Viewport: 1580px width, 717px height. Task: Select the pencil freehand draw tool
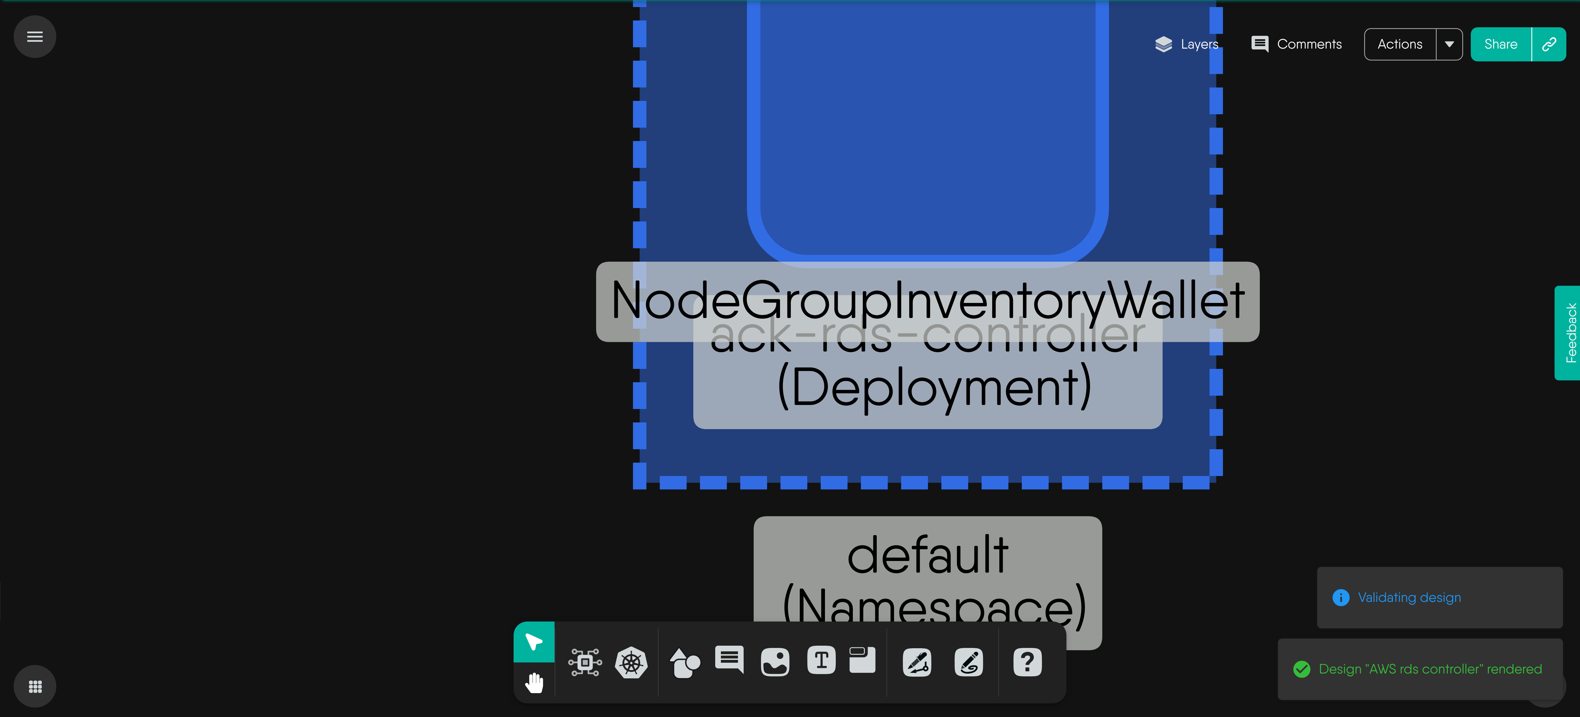click(969, 662)
